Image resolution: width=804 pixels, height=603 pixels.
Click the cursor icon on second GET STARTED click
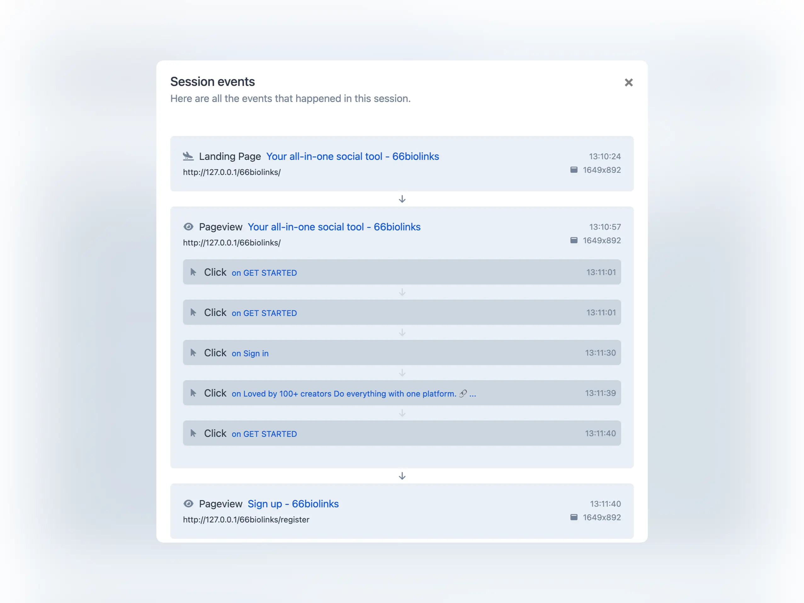(x=193, y=312)
